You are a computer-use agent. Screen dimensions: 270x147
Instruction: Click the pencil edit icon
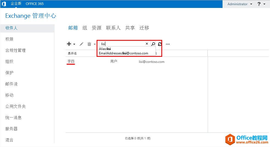click(x=81, y=44)
